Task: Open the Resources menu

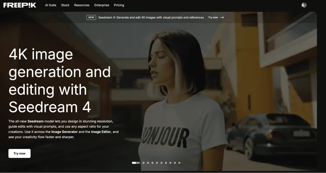Action: [x=82, y=5]
